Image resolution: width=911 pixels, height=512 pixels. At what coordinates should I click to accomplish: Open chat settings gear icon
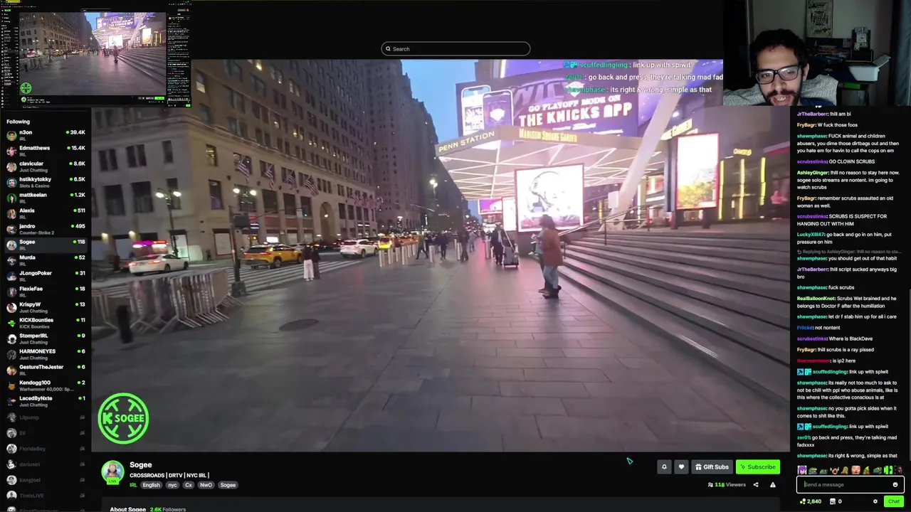875,501
